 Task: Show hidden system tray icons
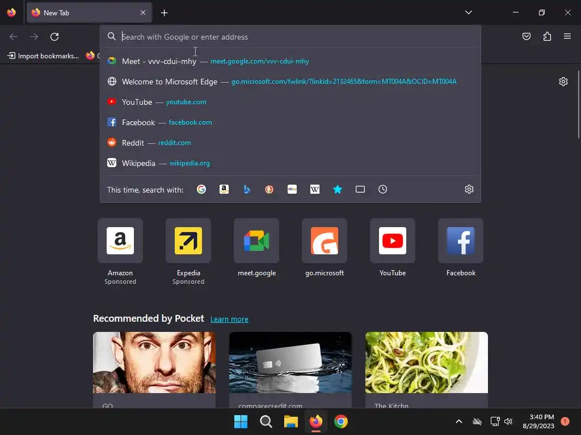click(x=458, y=421)
